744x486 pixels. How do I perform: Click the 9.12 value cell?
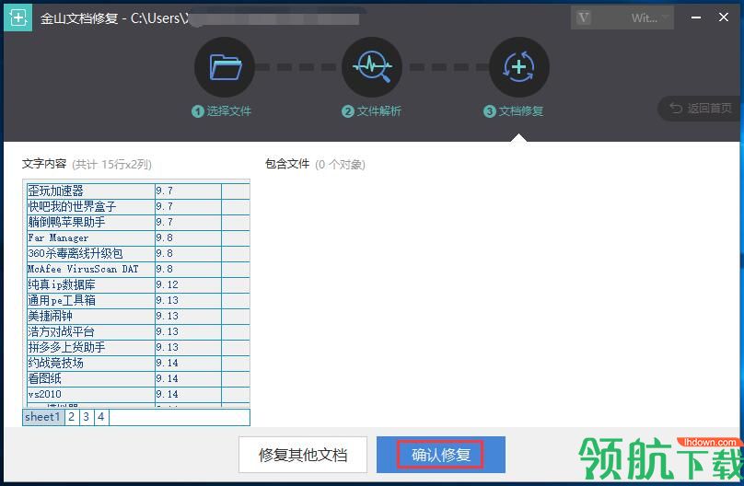click(189, 285)
